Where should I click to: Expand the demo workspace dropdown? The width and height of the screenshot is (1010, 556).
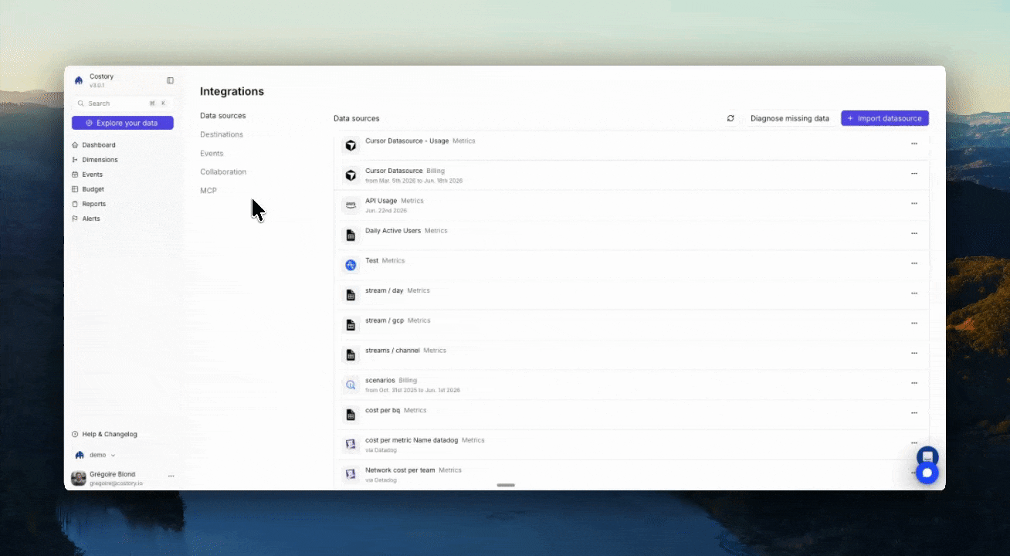tap(95, 455)
